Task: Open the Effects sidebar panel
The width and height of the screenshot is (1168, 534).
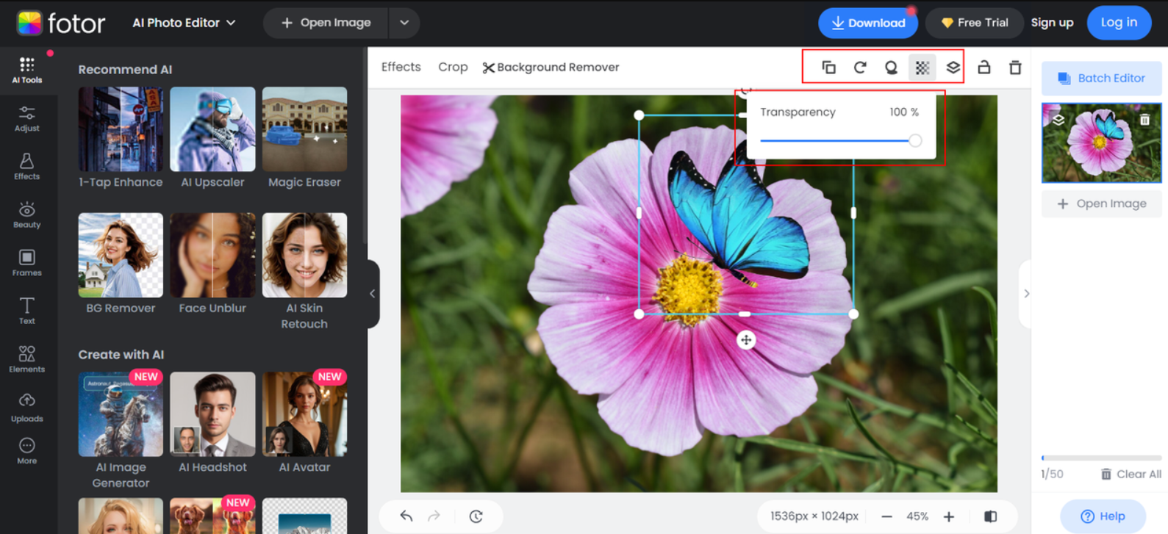Action: 27,167
